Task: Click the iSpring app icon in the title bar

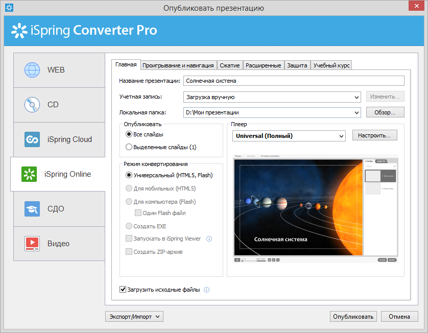Action: pos(9,8)
